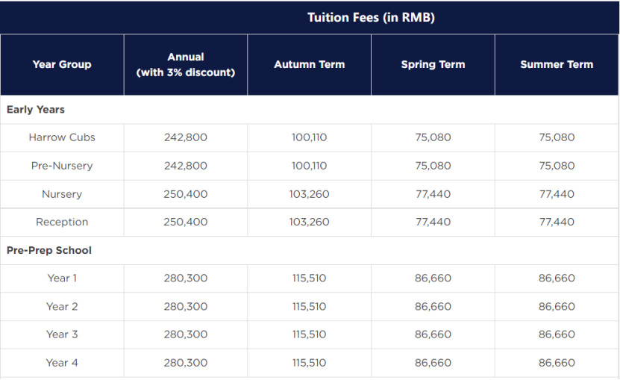620x380 pixels.
Task: Select the Harrow Cubs row label
Action: pyautogui.click(x=62, y=137)
